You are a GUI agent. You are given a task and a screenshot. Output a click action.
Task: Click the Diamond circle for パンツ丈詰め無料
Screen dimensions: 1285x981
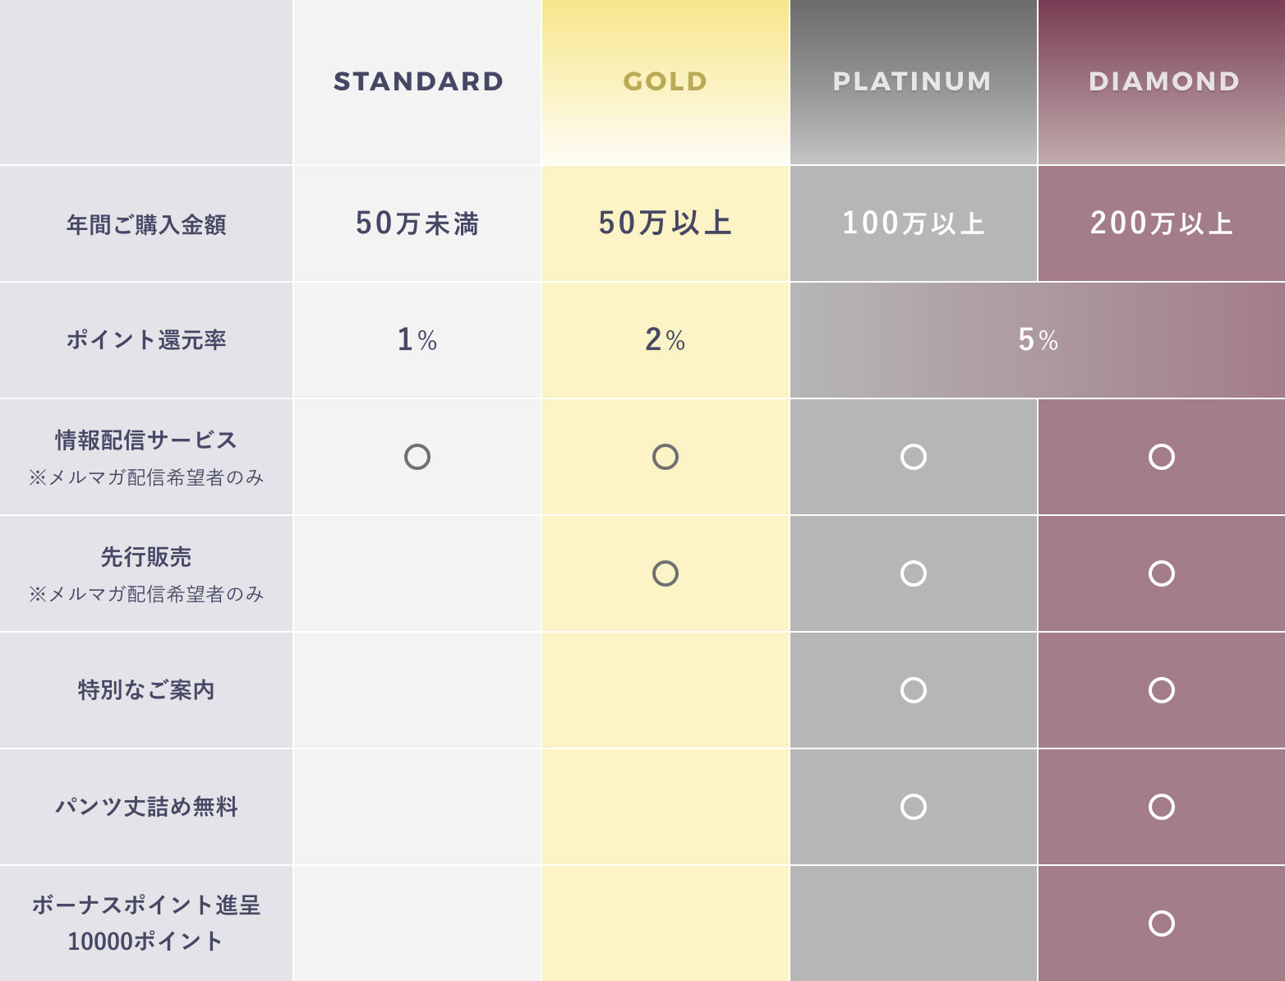click(1162, 807)
